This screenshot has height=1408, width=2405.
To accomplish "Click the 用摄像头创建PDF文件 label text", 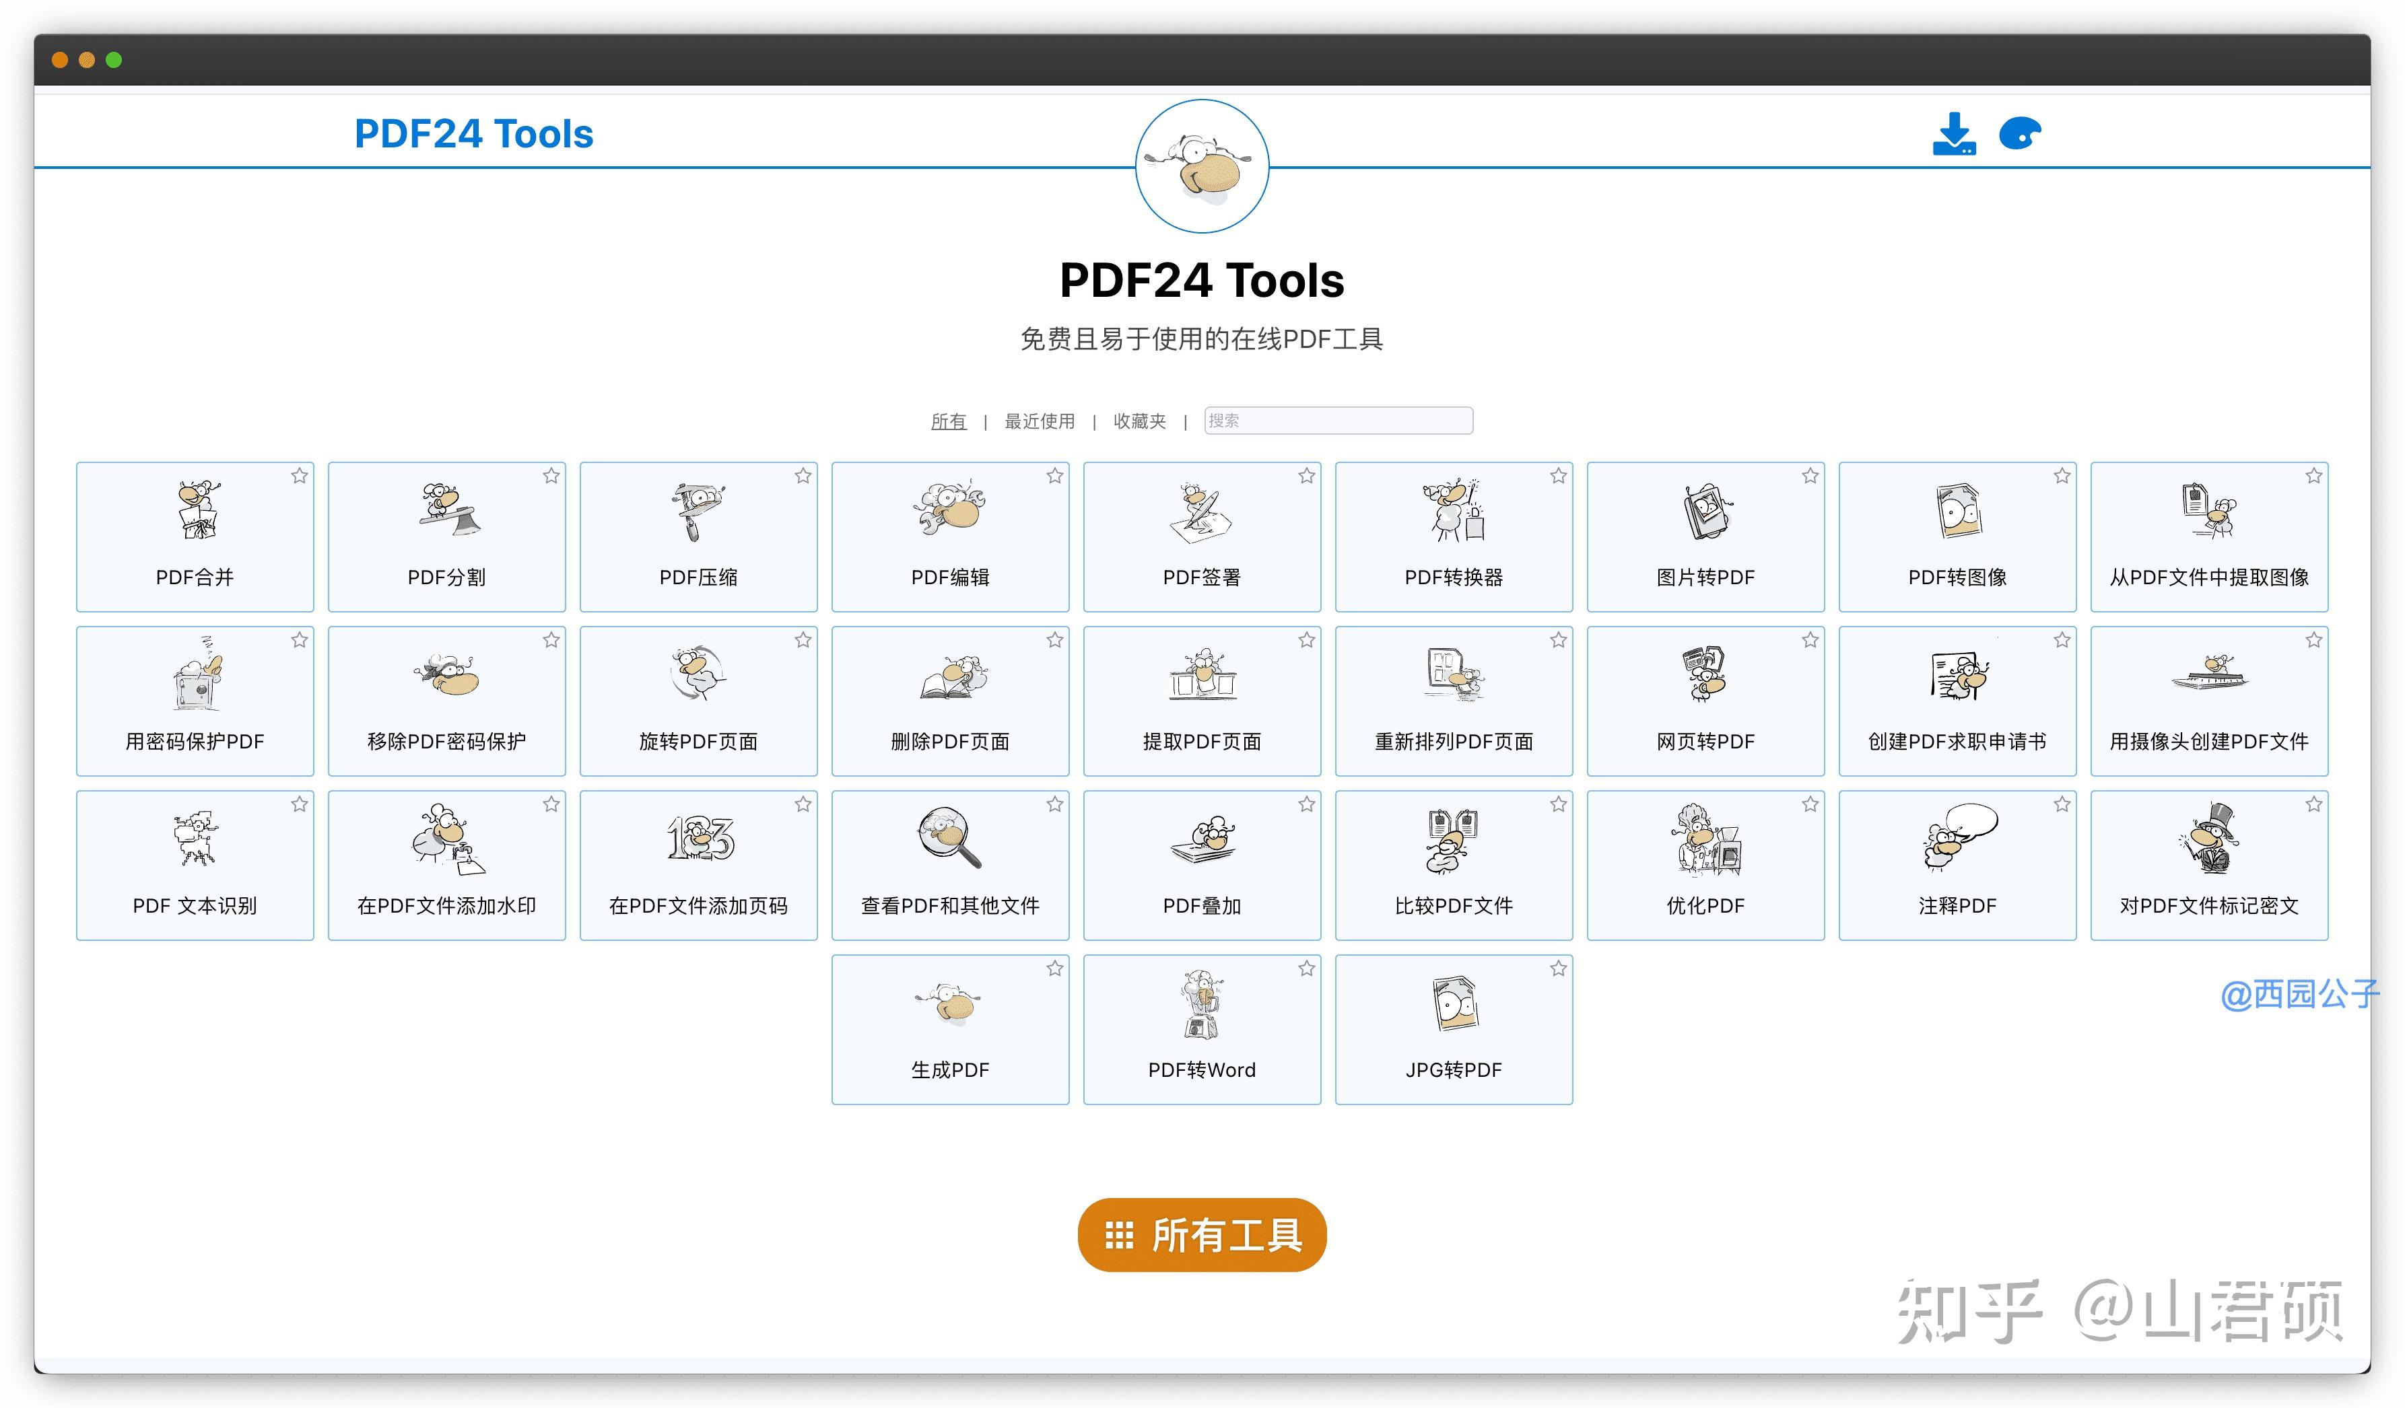I will pos(2209,741).
